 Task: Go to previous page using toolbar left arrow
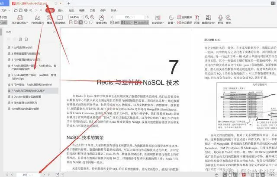(x=112, y=17)
